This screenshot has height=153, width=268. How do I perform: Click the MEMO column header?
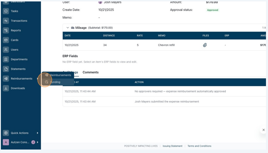click(162, 36)
